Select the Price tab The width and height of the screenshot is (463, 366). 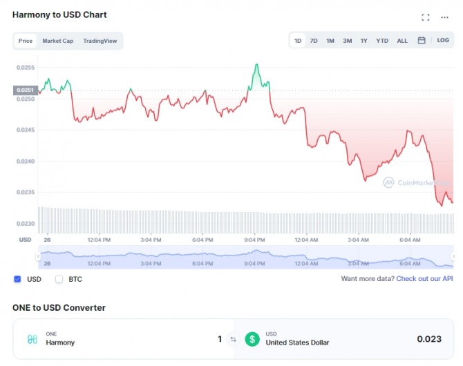(26, 41)
